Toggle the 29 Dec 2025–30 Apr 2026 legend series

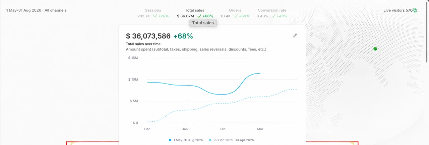coord(231,140)
